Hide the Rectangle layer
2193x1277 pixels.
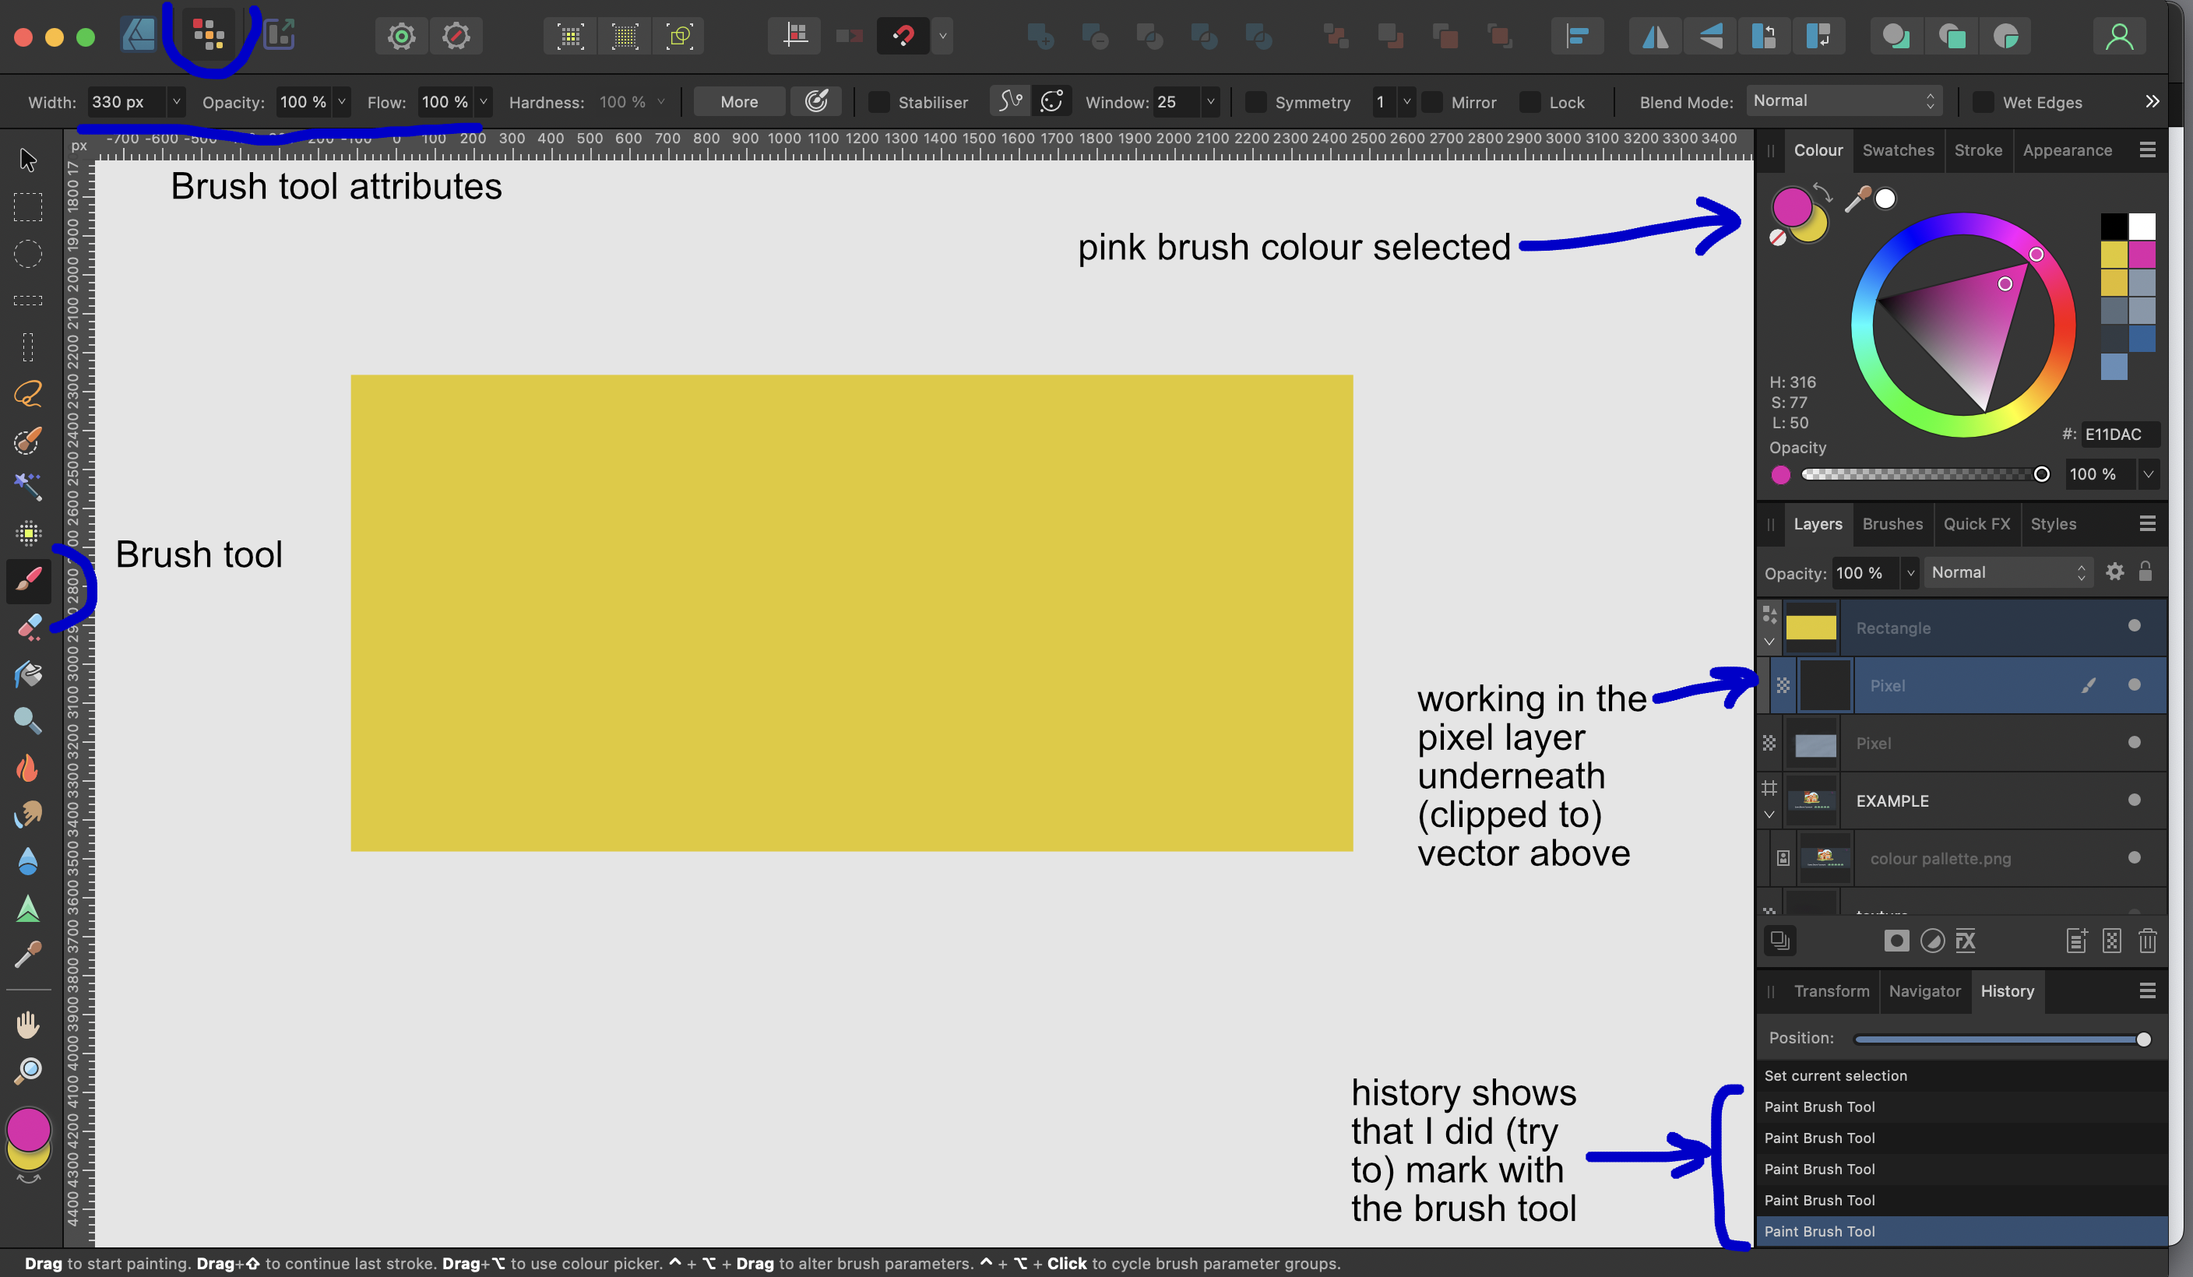(2134, 625)
